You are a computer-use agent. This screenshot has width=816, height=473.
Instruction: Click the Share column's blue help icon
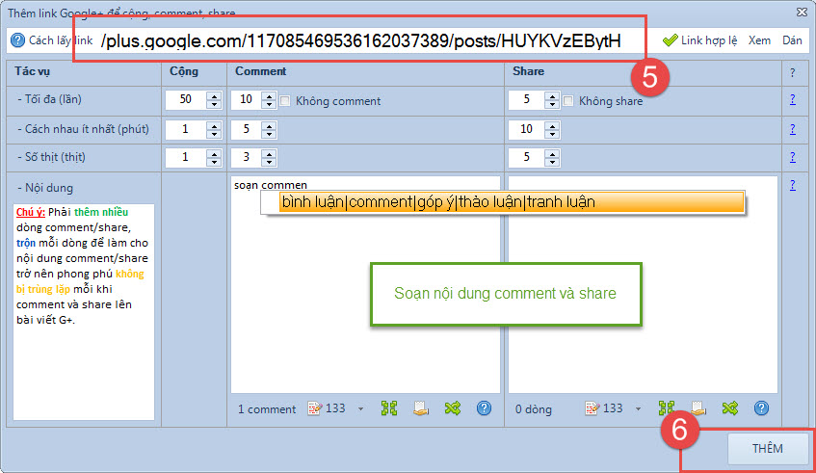761,408
